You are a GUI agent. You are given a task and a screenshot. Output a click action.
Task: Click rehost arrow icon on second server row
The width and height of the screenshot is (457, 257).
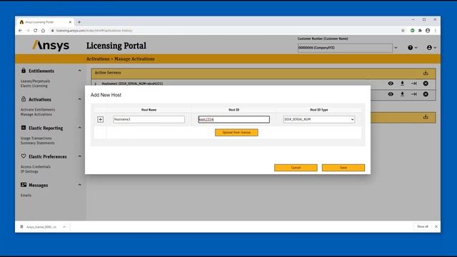[414, 94]
